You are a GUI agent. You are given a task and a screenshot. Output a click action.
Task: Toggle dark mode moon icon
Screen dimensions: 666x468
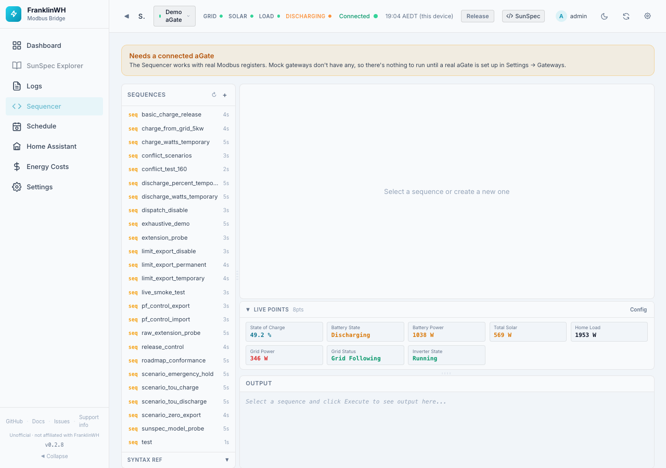(x=604, y=16)
